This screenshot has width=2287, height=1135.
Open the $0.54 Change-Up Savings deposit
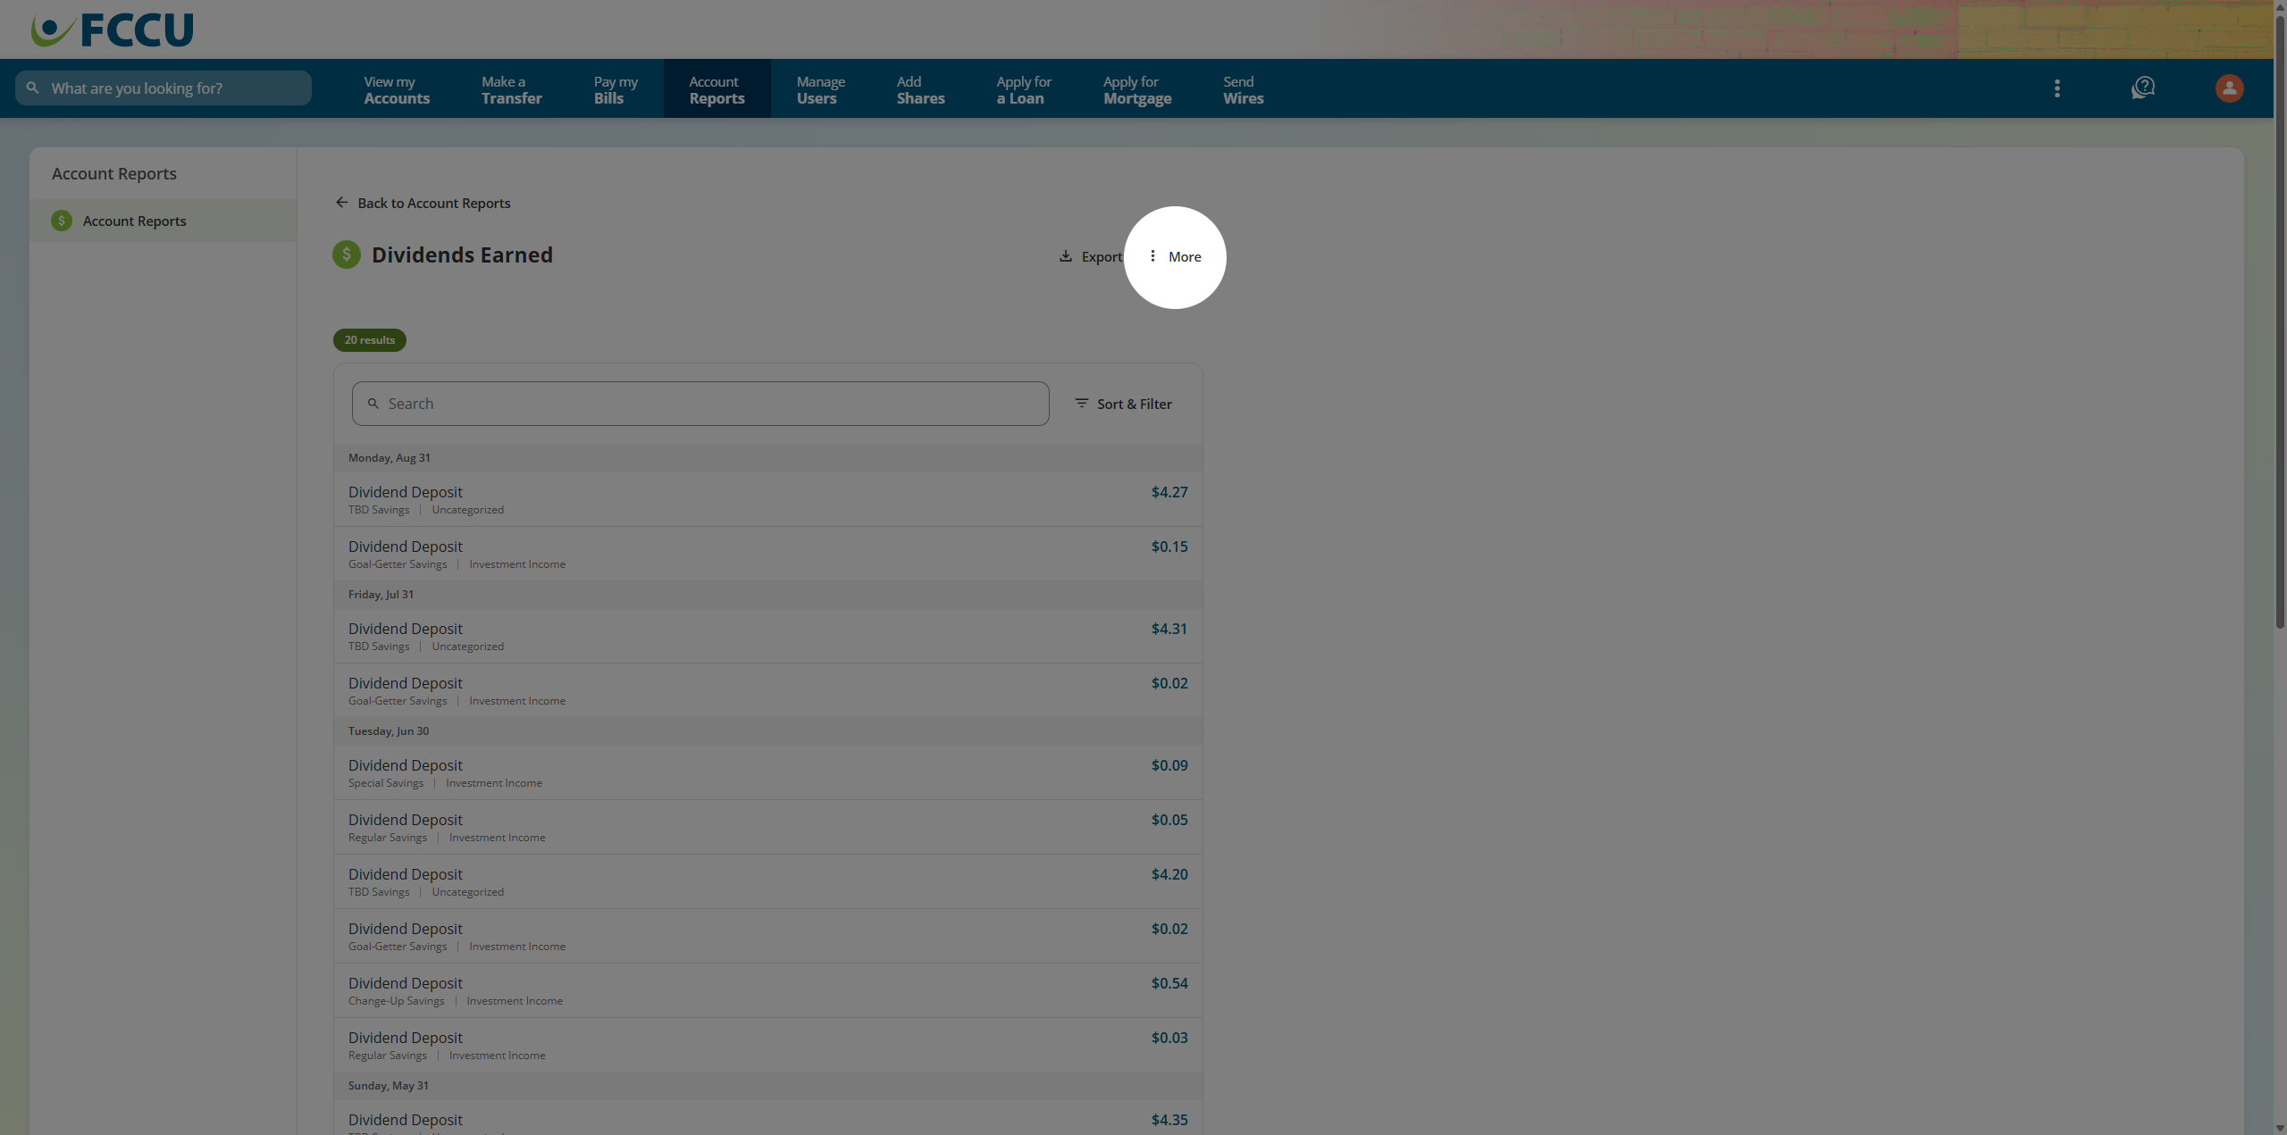click(768, 990)
